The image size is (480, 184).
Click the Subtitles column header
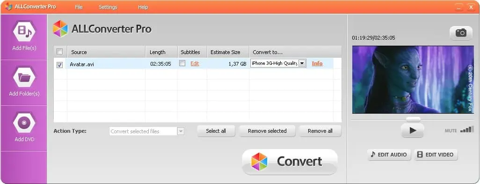point(192,52)
